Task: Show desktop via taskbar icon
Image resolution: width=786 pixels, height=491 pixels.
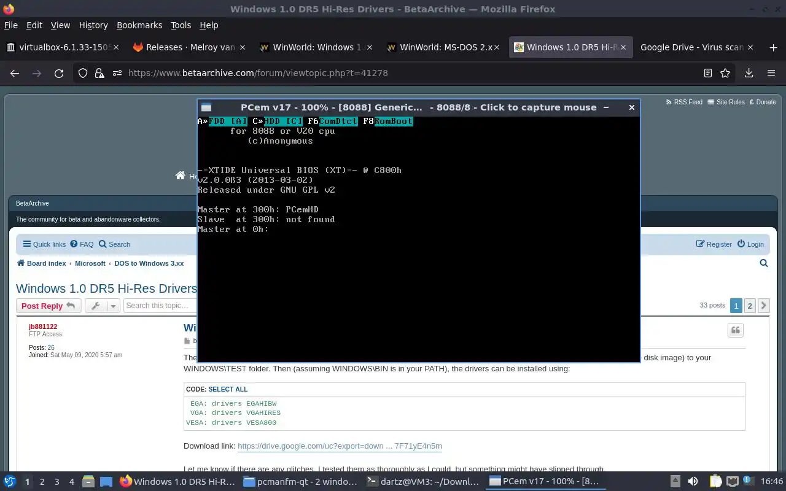Action: click(x=106, y=481)
